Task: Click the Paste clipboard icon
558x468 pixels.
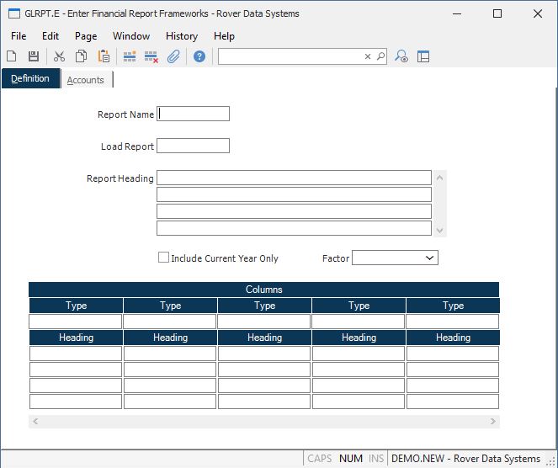Action: (x=104, y=56)
